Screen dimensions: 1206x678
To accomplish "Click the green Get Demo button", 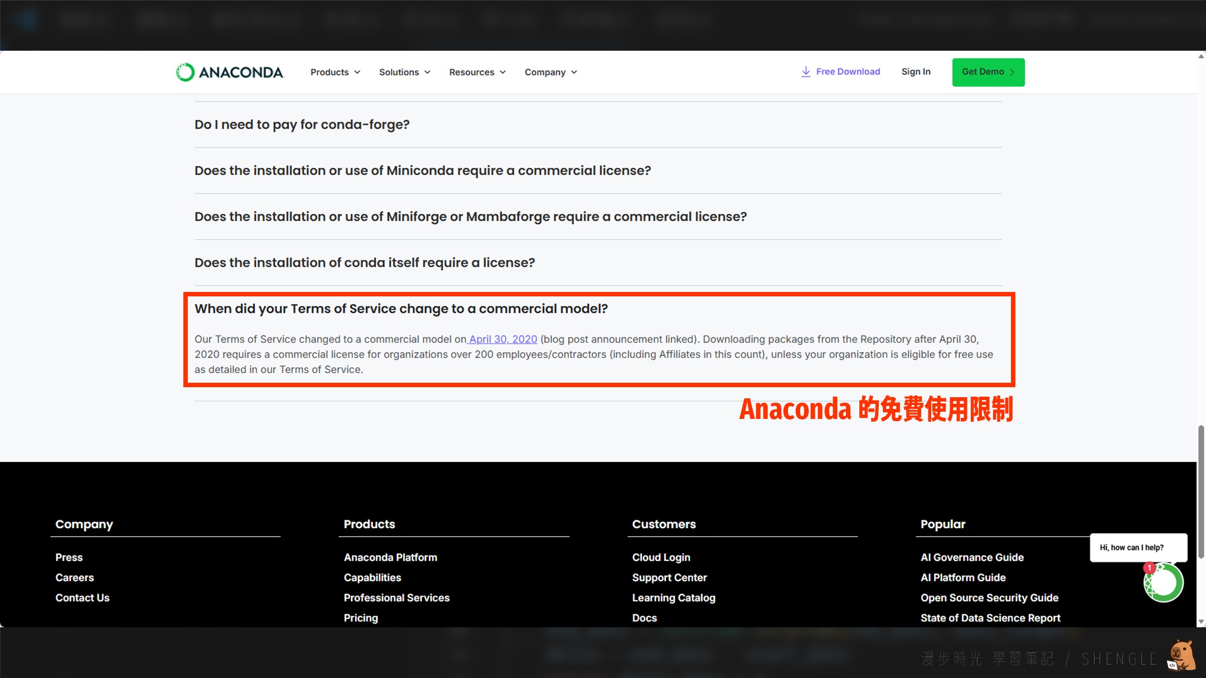I will [x=988, y=72].
